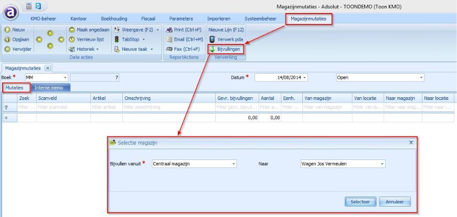Open the status dropdown showing Open
Screen dimensions: 457x217
click(x=421, y=77)
